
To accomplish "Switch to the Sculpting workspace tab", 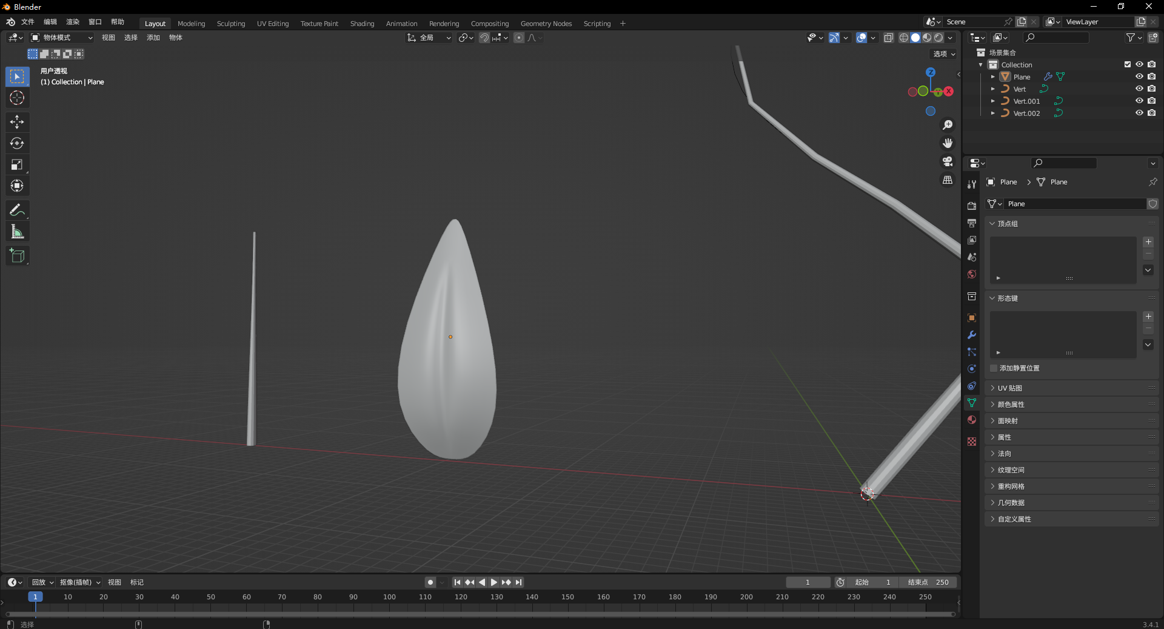I will coord(231,24).
